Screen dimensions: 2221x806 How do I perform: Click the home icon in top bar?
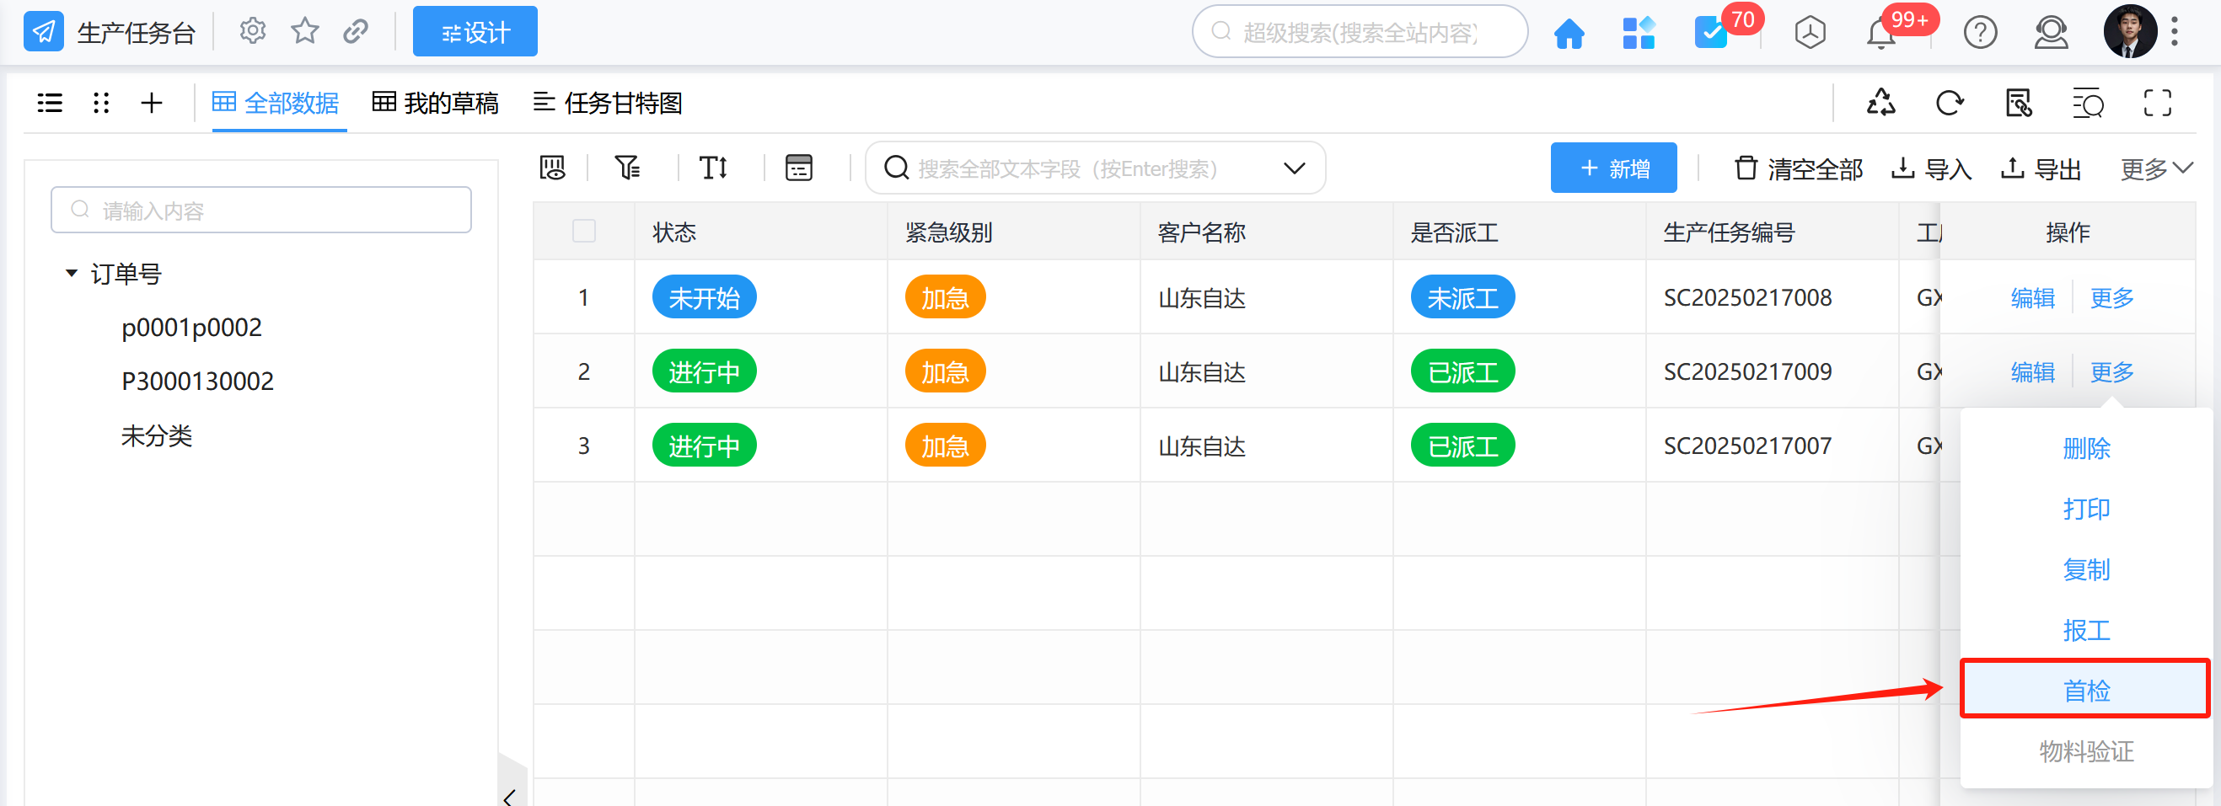(x=1569, y=34)
